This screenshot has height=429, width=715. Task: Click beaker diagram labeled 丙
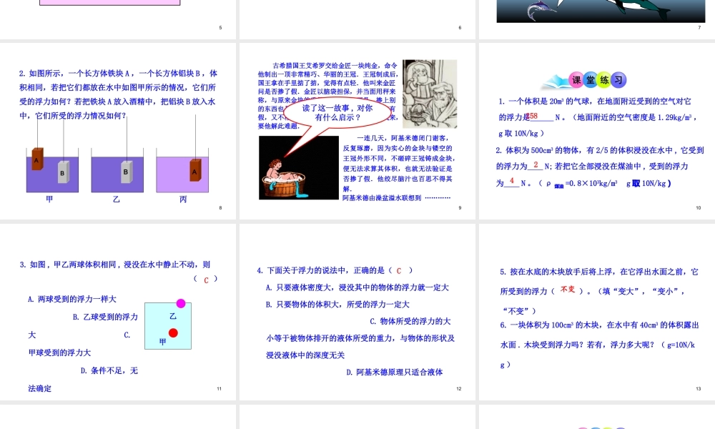pyautogui.click(x=182, y=170)
